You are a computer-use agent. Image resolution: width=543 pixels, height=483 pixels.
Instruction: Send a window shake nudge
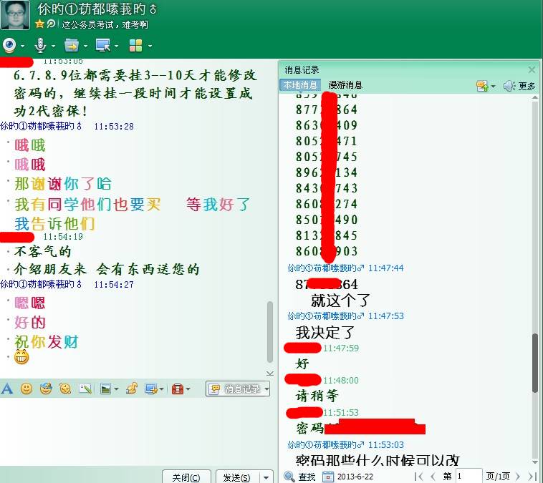coord(65,389)
